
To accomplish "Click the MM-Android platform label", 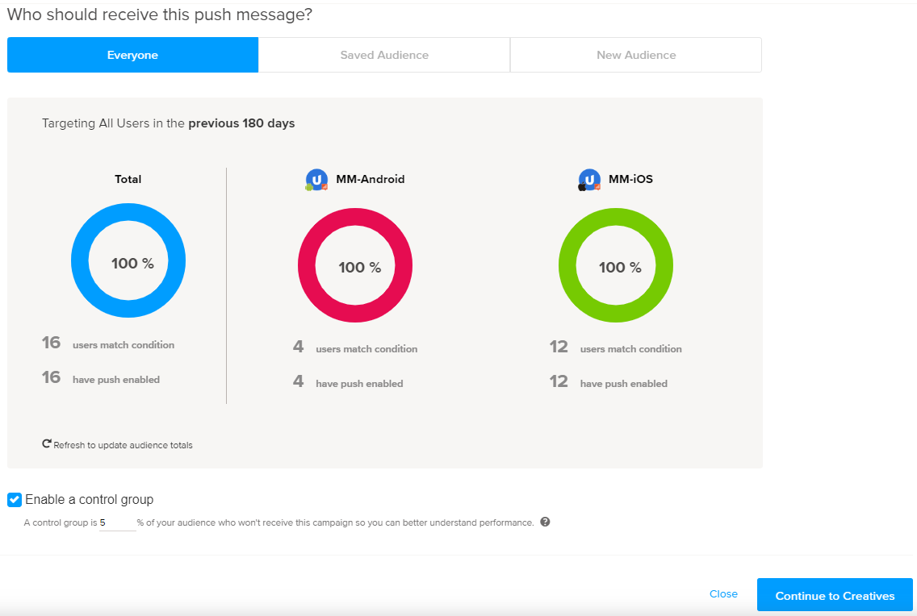I will coord(371,179).
